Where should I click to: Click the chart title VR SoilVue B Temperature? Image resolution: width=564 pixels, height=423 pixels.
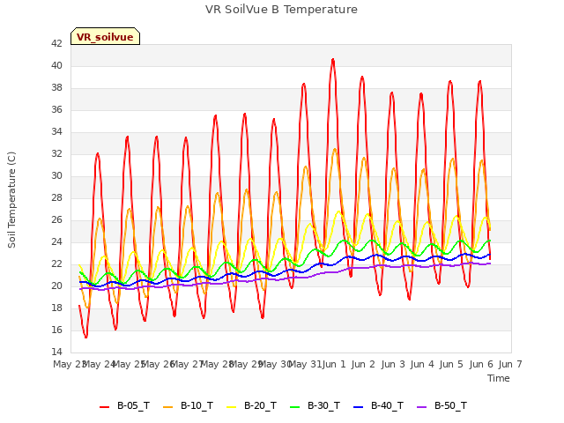282,10
